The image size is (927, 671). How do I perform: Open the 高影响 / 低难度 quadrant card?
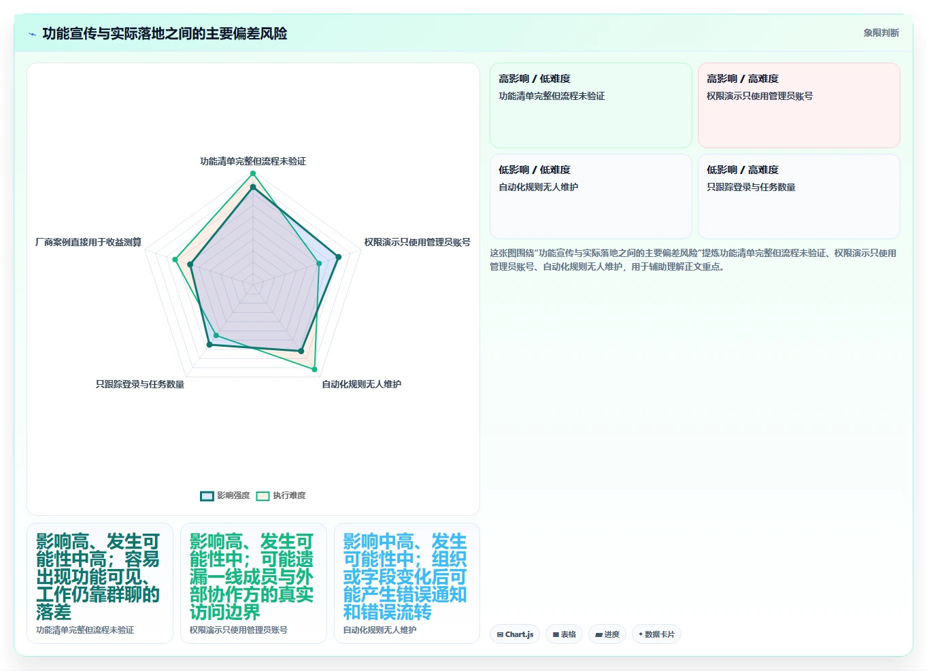[x=590, y=105]
